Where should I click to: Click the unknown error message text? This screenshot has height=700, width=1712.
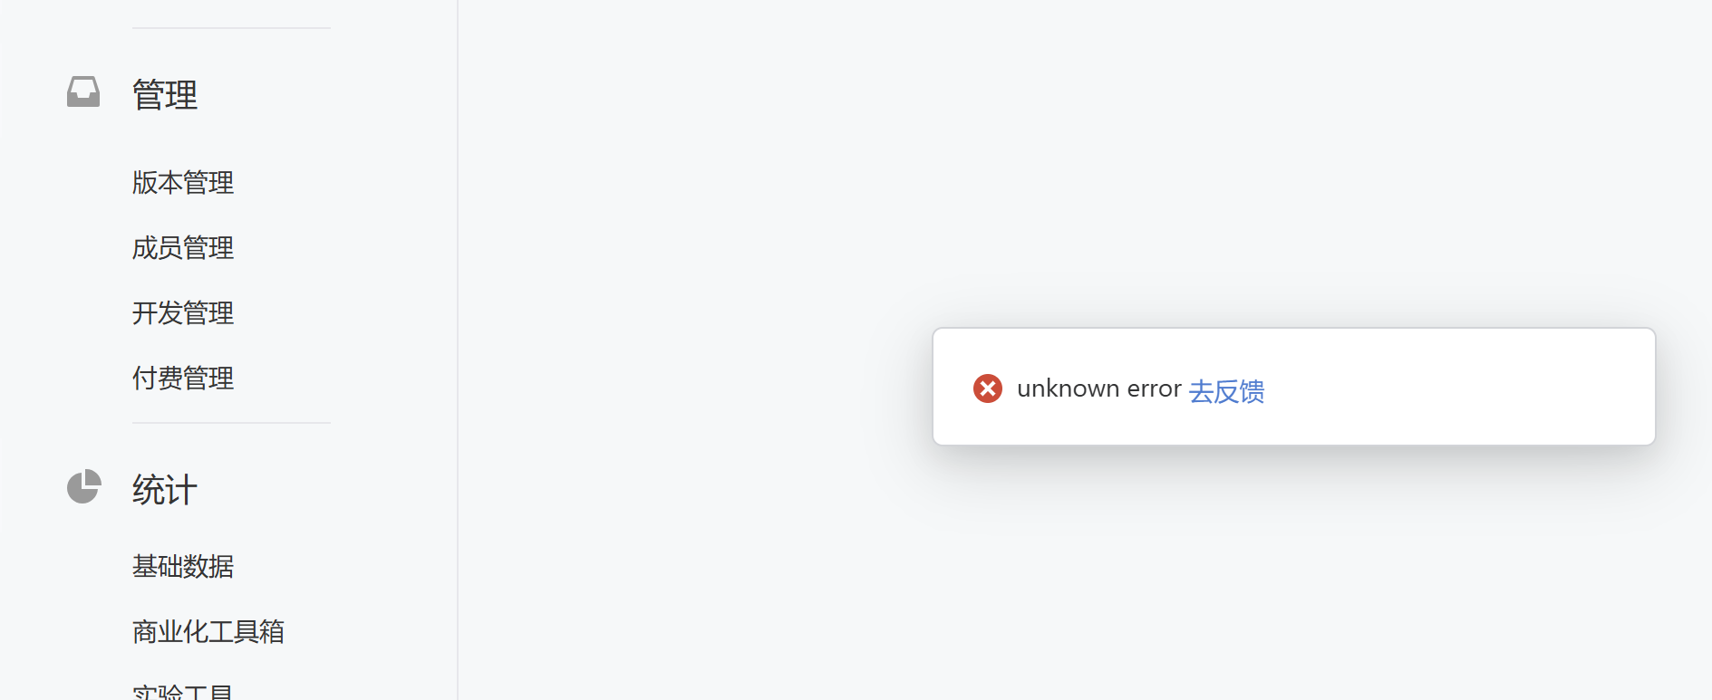click(1098, 388)
